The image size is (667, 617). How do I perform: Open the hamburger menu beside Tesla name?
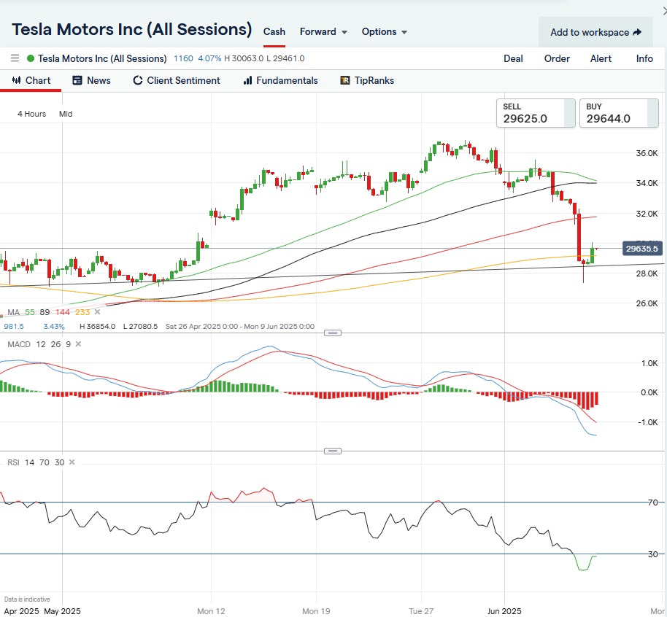(x=15, y=58)
